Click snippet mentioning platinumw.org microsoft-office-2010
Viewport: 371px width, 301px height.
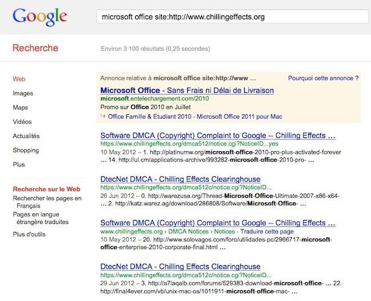(221, 156)
